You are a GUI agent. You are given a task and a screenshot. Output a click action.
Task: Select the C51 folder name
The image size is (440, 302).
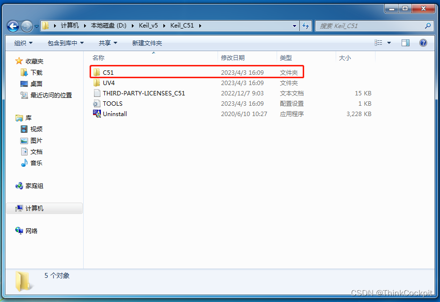(x=108, y=73)
